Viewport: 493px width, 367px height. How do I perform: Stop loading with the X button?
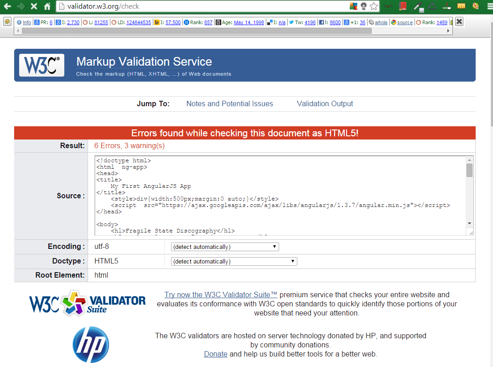pyautogui.click(x=34, y=6)
